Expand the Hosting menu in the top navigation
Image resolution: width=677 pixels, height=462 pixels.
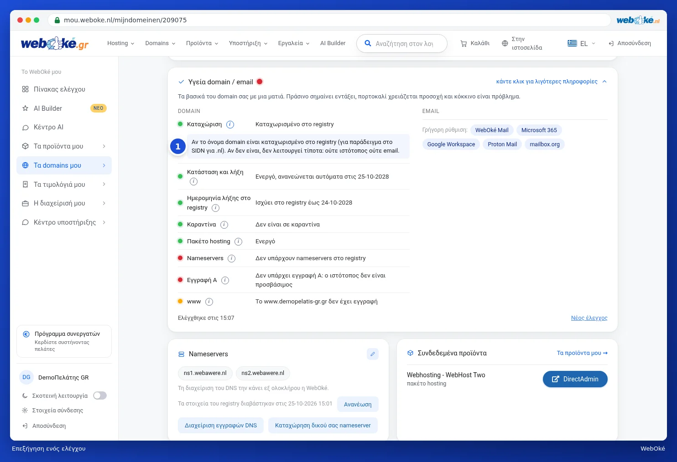(x=121, y=43)
